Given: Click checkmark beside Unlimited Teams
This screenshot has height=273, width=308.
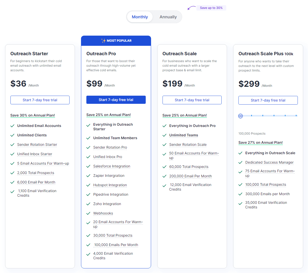Looking at the screenshot, I should 164,135.
